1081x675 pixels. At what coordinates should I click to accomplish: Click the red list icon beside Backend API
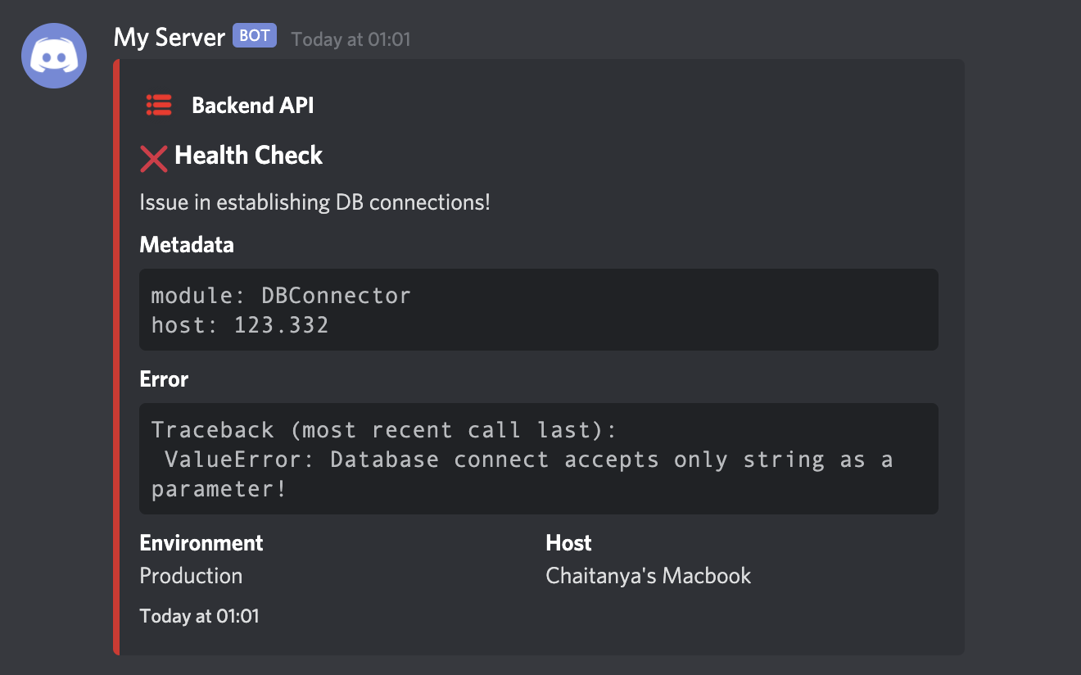(x=159, y=105)
